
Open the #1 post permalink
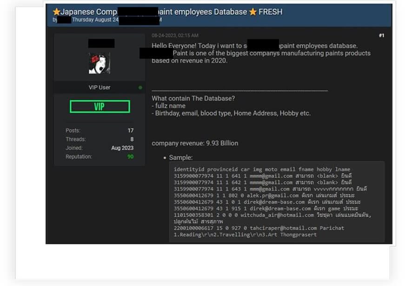tap(381, 35)
